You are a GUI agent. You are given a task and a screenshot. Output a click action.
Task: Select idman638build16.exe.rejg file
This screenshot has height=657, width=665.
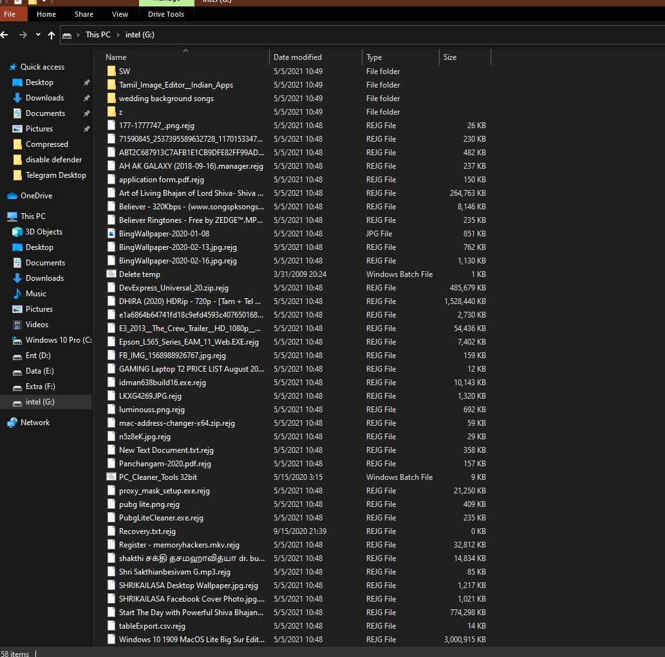pyautogui.click(x=162, y=383)
